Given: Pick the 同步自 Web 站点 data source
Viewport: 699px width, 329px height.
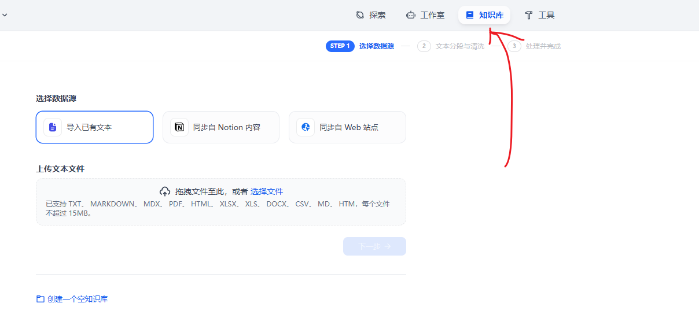Looking at the screenshot, I should pyautogui.click(x=348, y=127).
